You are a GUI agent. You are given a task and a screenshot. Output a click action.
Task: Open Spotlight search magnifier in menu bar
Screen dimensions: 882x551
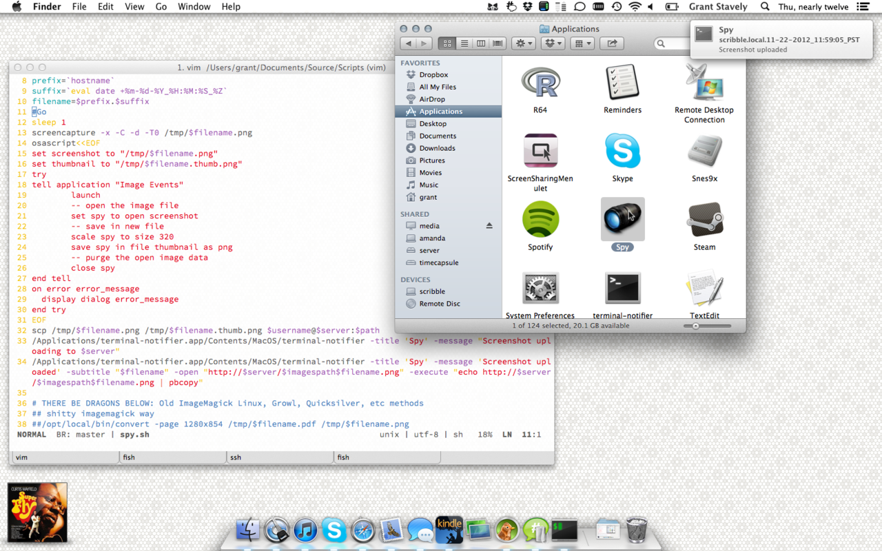pyautogui.click(x=765, y=7)
